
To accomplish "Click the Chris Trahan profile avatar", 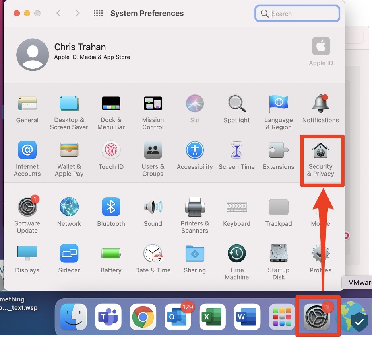I will point(33,55).
